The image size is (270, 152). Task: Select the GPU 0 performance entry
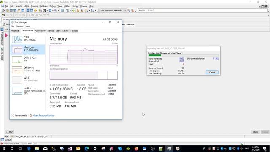tap(27, 90)
